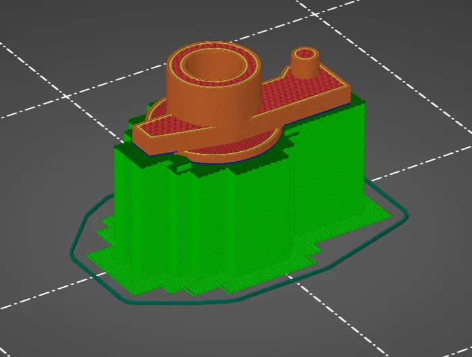Click the small orange cylinder post

[x=305, y=63]
